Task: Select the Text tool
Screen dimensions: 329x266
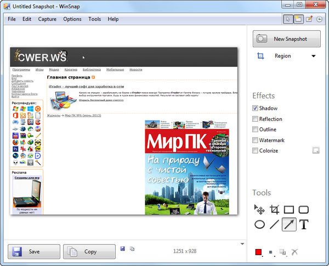Action: point(303,224)
